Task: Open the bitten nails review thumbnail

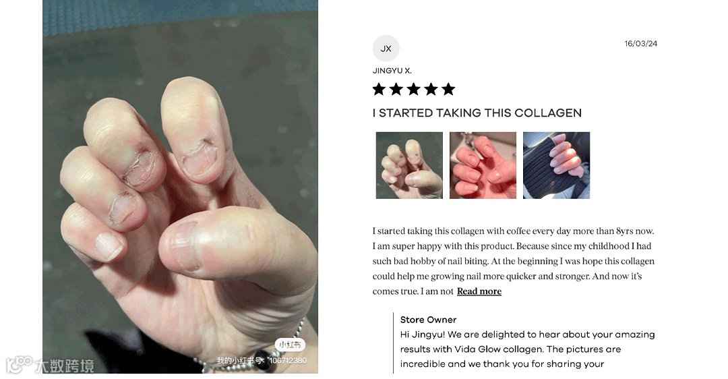Action: point(409,165)
